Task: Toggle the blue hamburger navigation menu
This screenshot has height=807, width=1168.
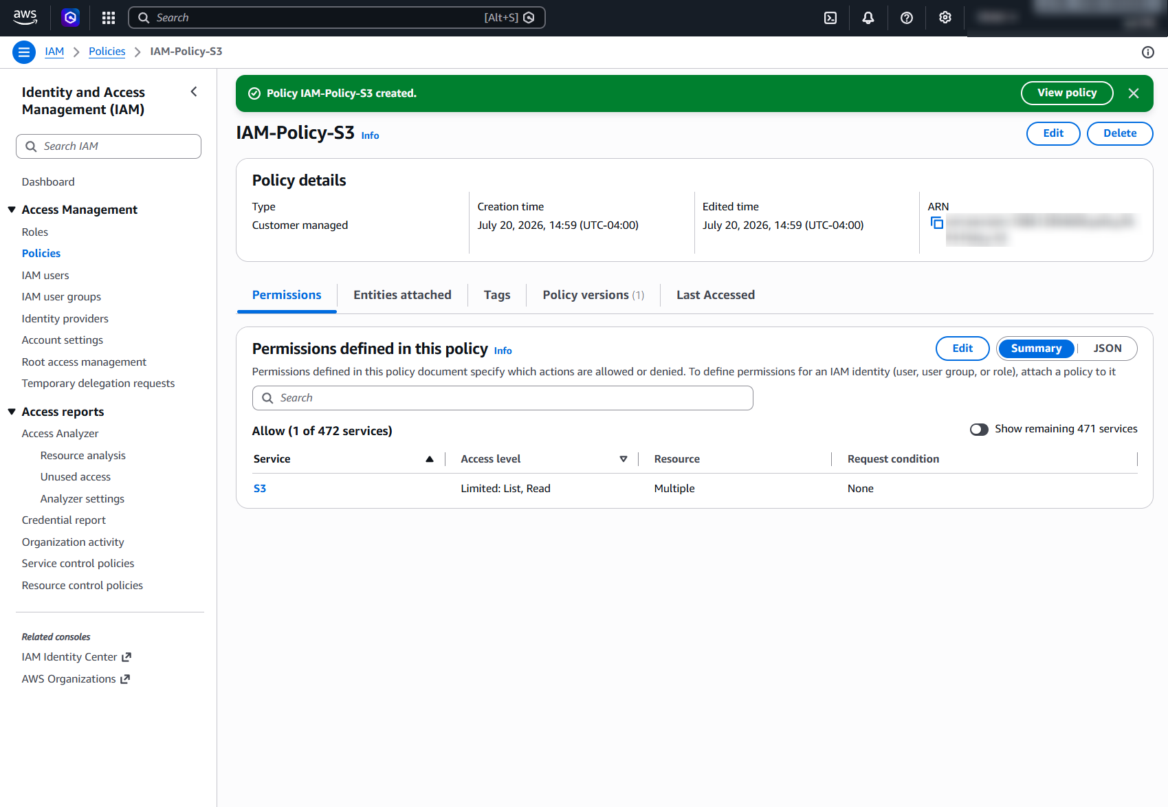Action: pyautogui.click(x=24, y=52)
